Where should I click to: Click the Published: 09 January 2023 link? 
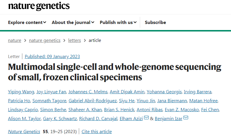pyautogui.click(x=52, y=57)
